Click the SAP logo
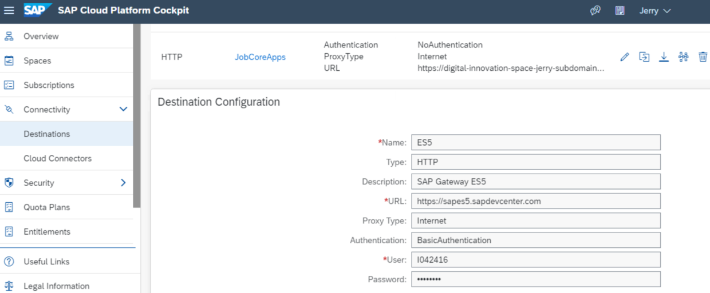This screenshot has width=710, height=293. pyautogui.click(x=38, y=10)
